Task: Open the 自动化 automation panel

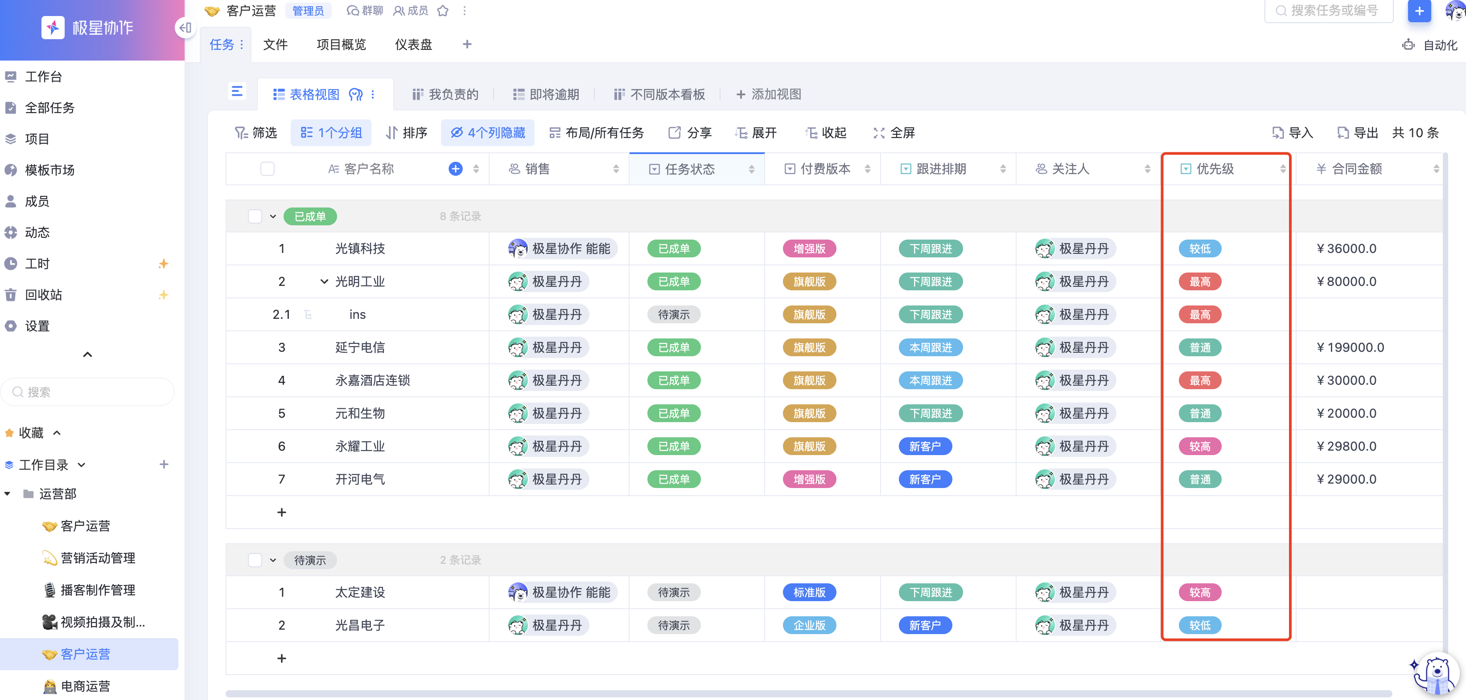Action: click(1430, 45)
